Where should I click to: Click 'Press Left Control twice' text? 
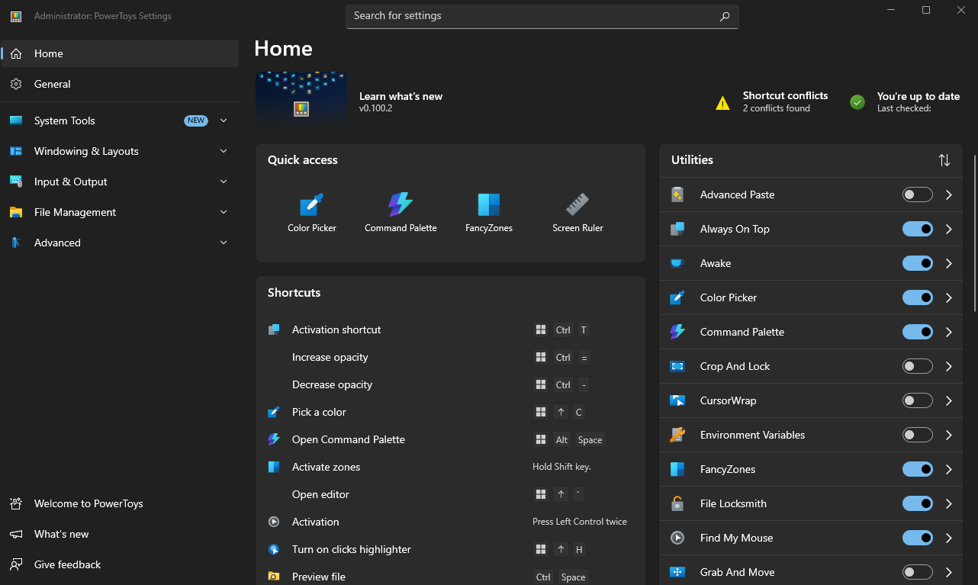click(580, 522)
